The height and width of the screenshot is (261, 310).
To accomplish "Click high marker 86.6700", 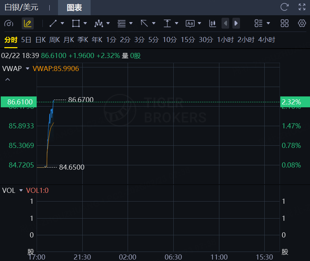I will pyautogui.click(x=81, y=100).
